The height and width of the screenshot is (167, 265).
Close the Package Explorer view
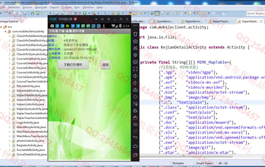(x=21, y=21)
